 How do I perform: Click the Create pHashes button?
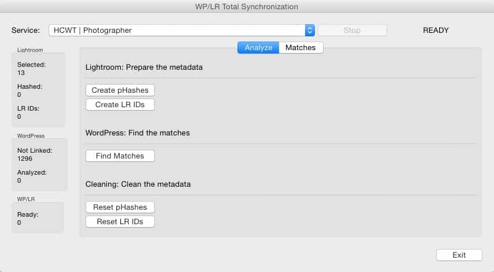click(120, 90)
